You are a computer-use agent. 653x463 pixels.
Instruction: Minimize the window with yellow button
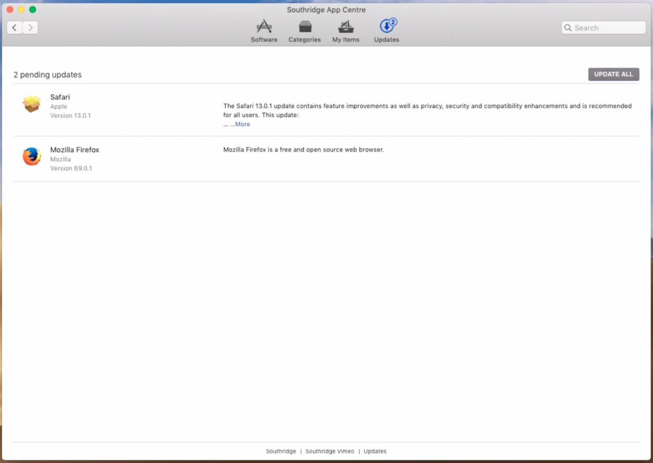click(x=21, y=10)
